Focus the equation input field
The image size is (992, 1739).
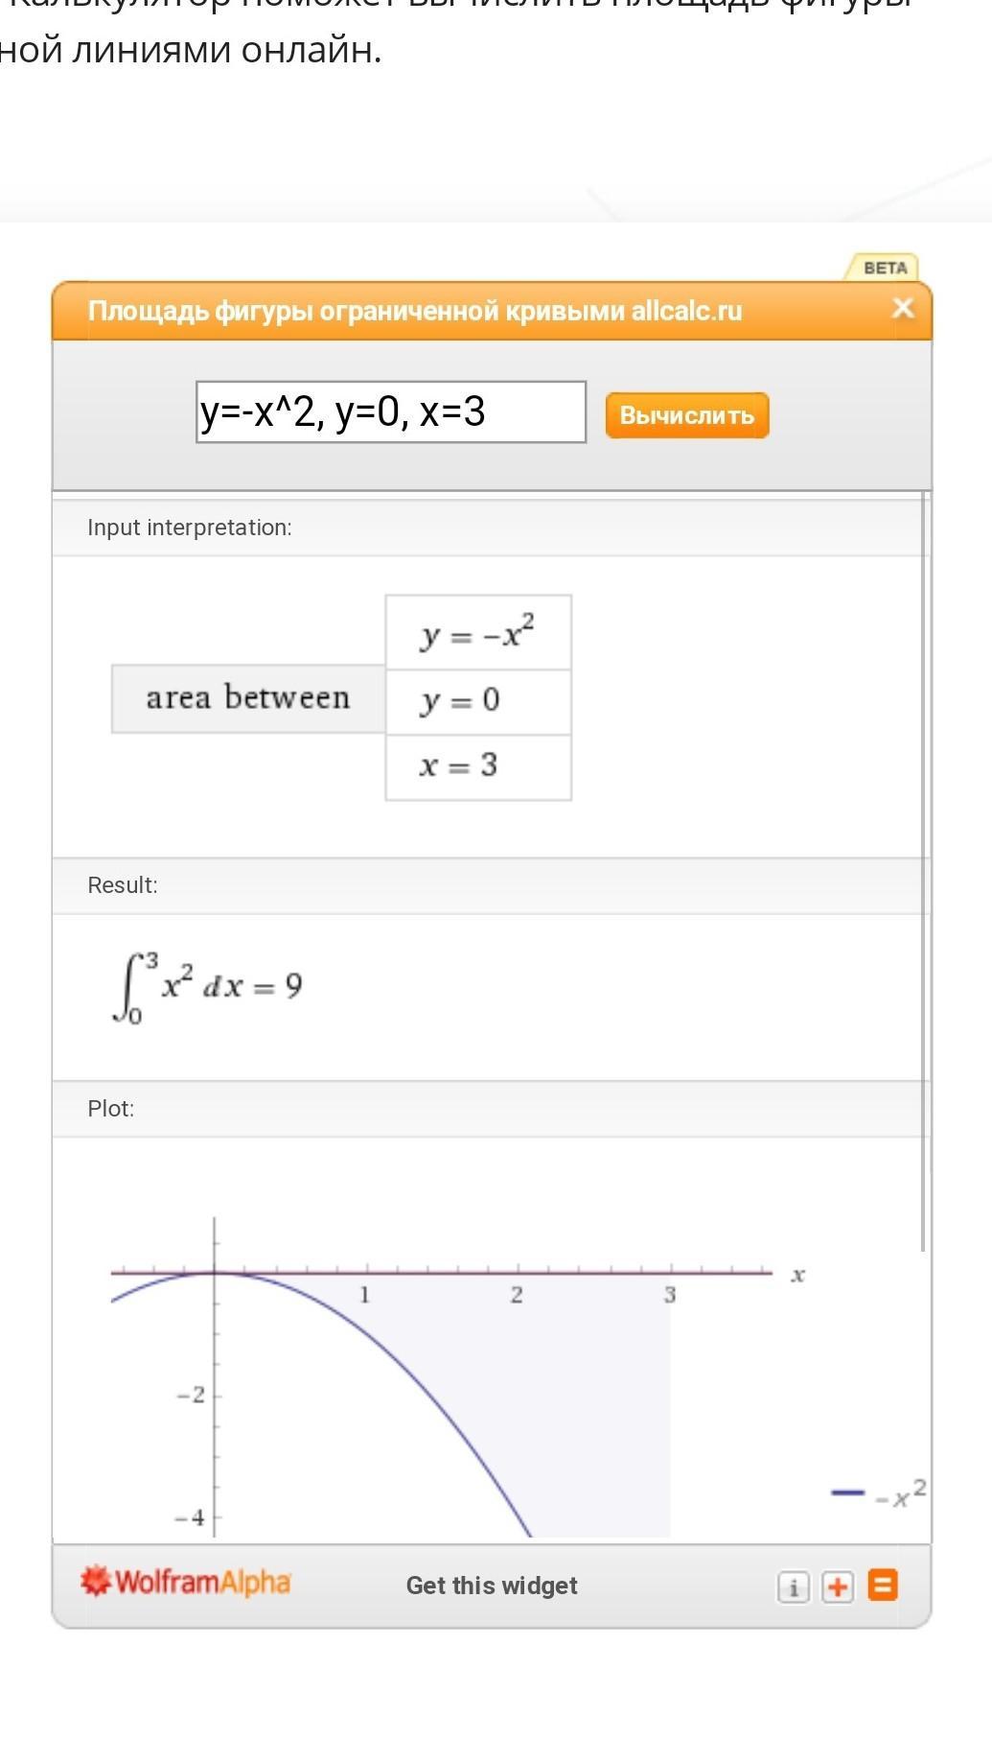[x=391, y=412]
